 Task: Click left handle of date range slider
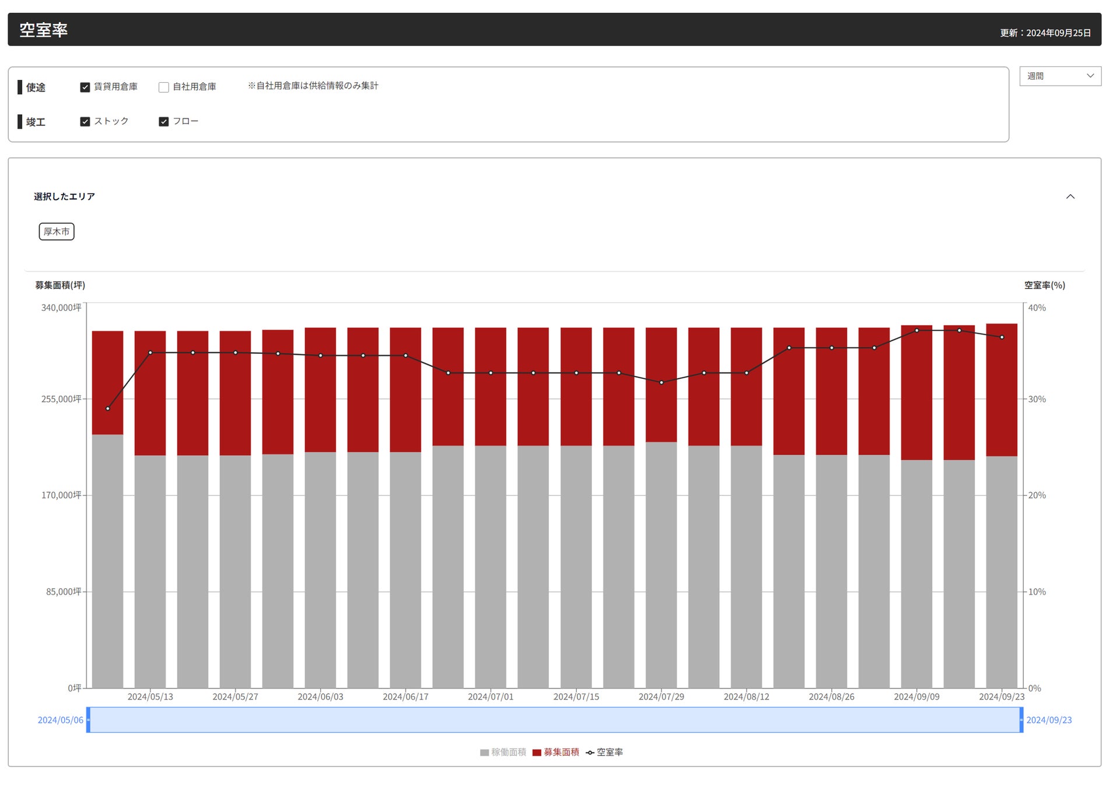(88, 720)
